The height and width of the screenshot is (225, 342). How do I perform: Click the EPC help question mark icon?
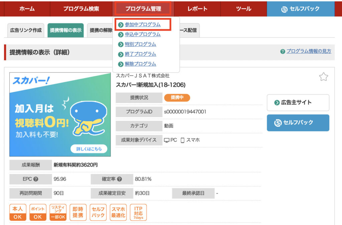36,179
